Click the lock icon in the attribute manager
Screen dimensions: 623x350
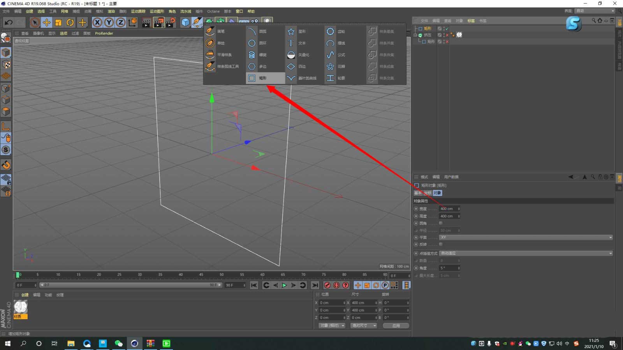(600, 177)
